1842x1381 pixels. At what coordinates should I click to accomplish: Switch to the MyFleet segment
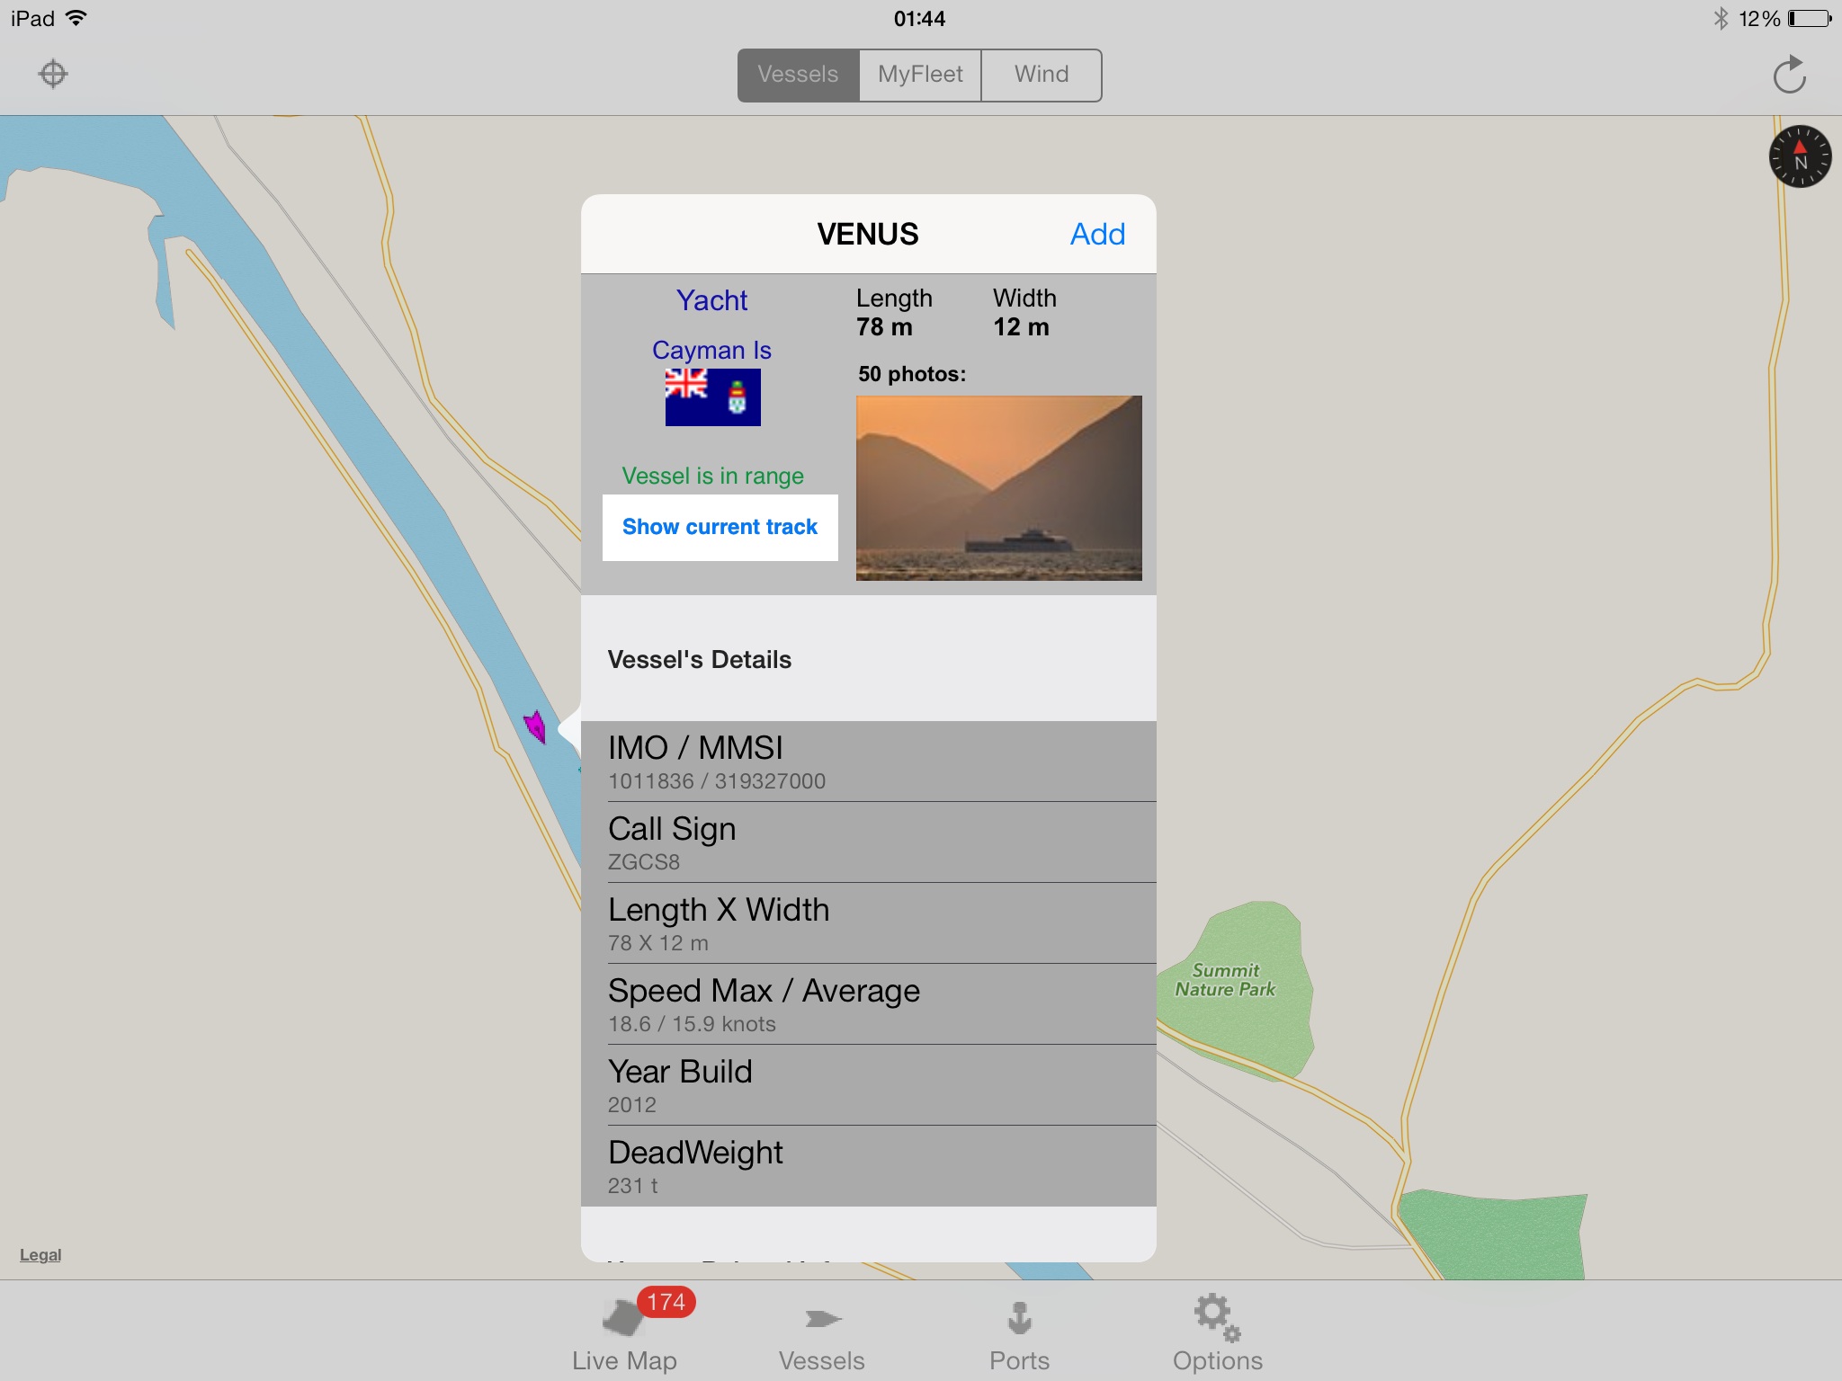pyautogui.click(x=920, y=75)
